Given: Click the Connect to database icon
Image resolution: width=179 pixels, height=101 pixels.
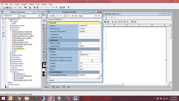Looking at the screenshot, I should 25,8.
